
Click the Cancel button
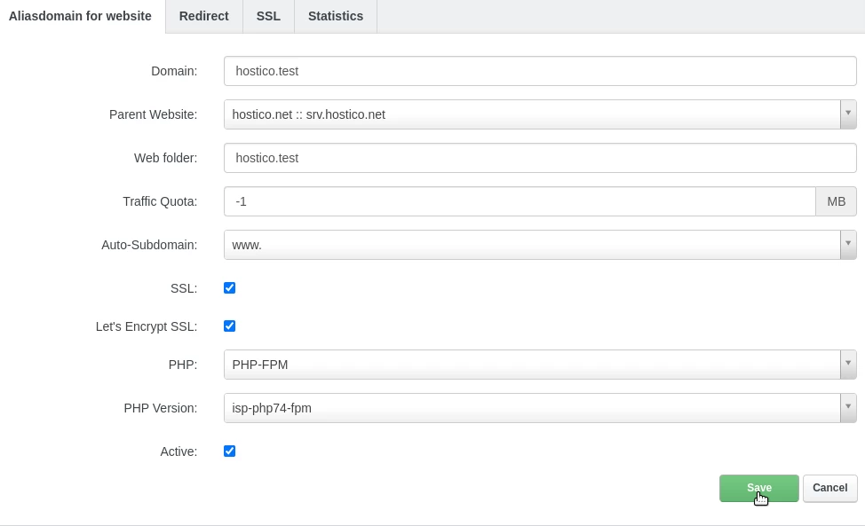[x=829, y=488]
